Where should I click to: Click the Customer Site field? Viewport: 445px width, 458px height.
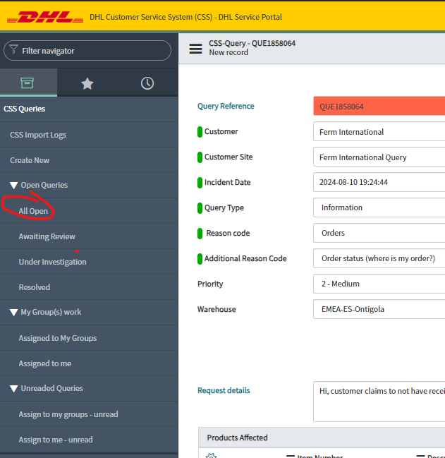point(379,157)
